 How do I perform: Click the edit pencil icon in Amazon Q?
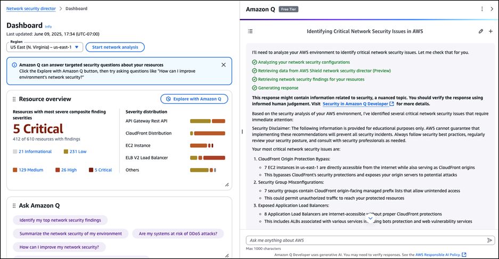480,31
